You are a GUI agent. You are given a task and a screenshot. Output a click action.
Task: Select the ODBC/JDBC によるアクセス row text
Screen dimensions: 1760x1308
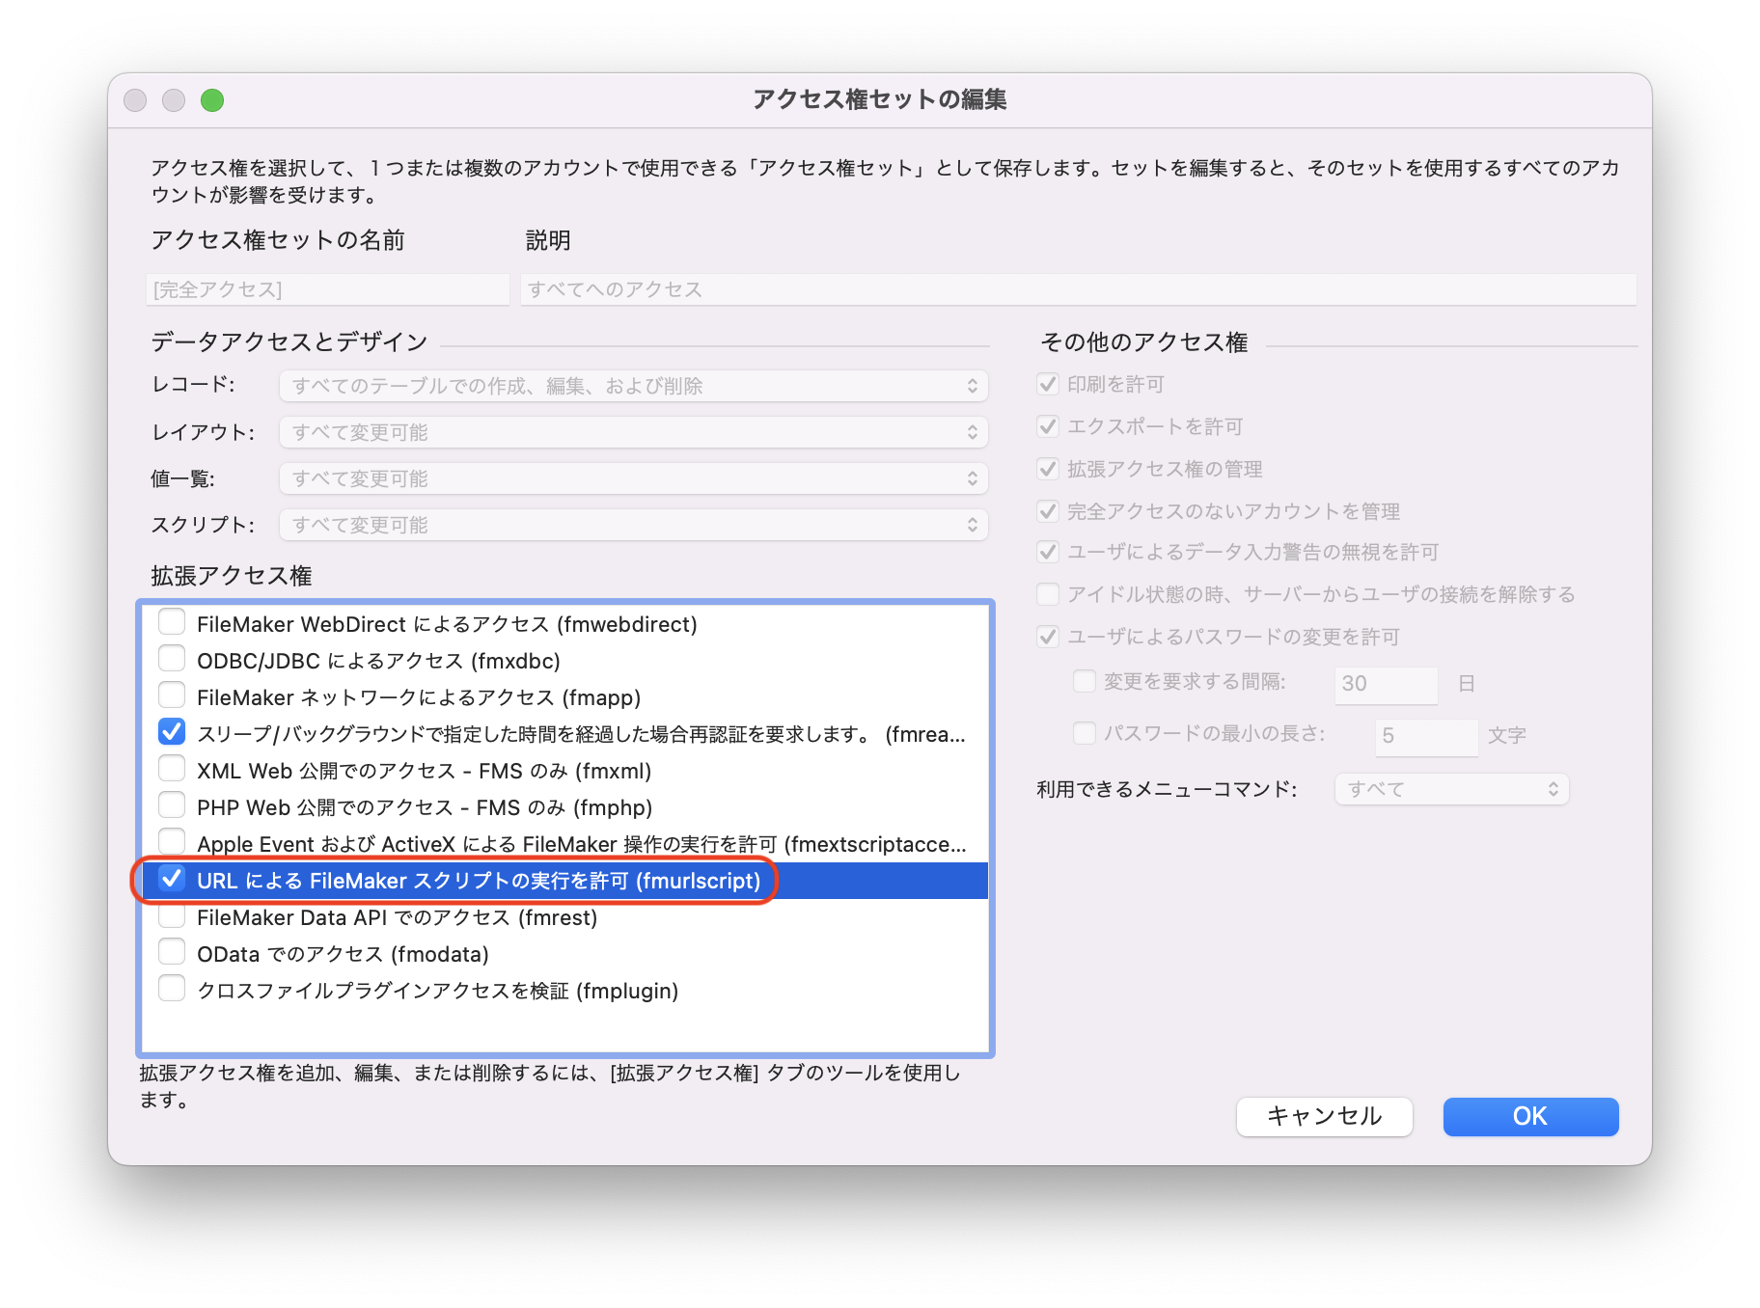coord(379,661)
